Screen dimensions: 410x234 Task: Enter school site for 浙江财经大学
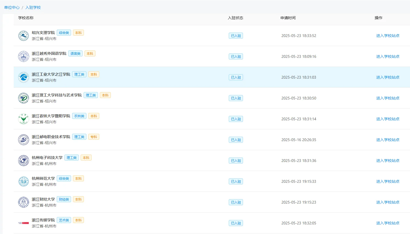tap(388, 202)
